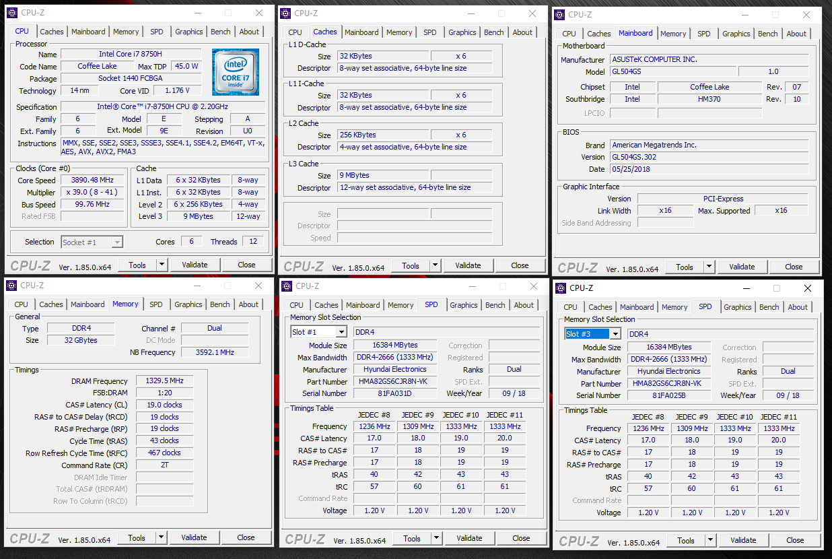
Task: Expand the Slot #3 memory slot selector
Action: click(x=615, y=334)
